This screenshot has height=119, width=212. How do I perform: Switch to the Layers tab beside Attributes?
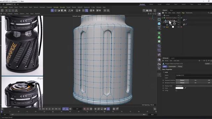coord(173,58)
